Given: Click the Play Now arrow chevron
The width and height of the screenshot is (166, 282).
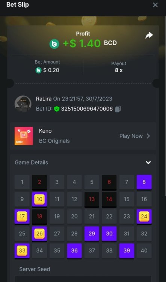Looking at the screenshot, I should 148,136.
